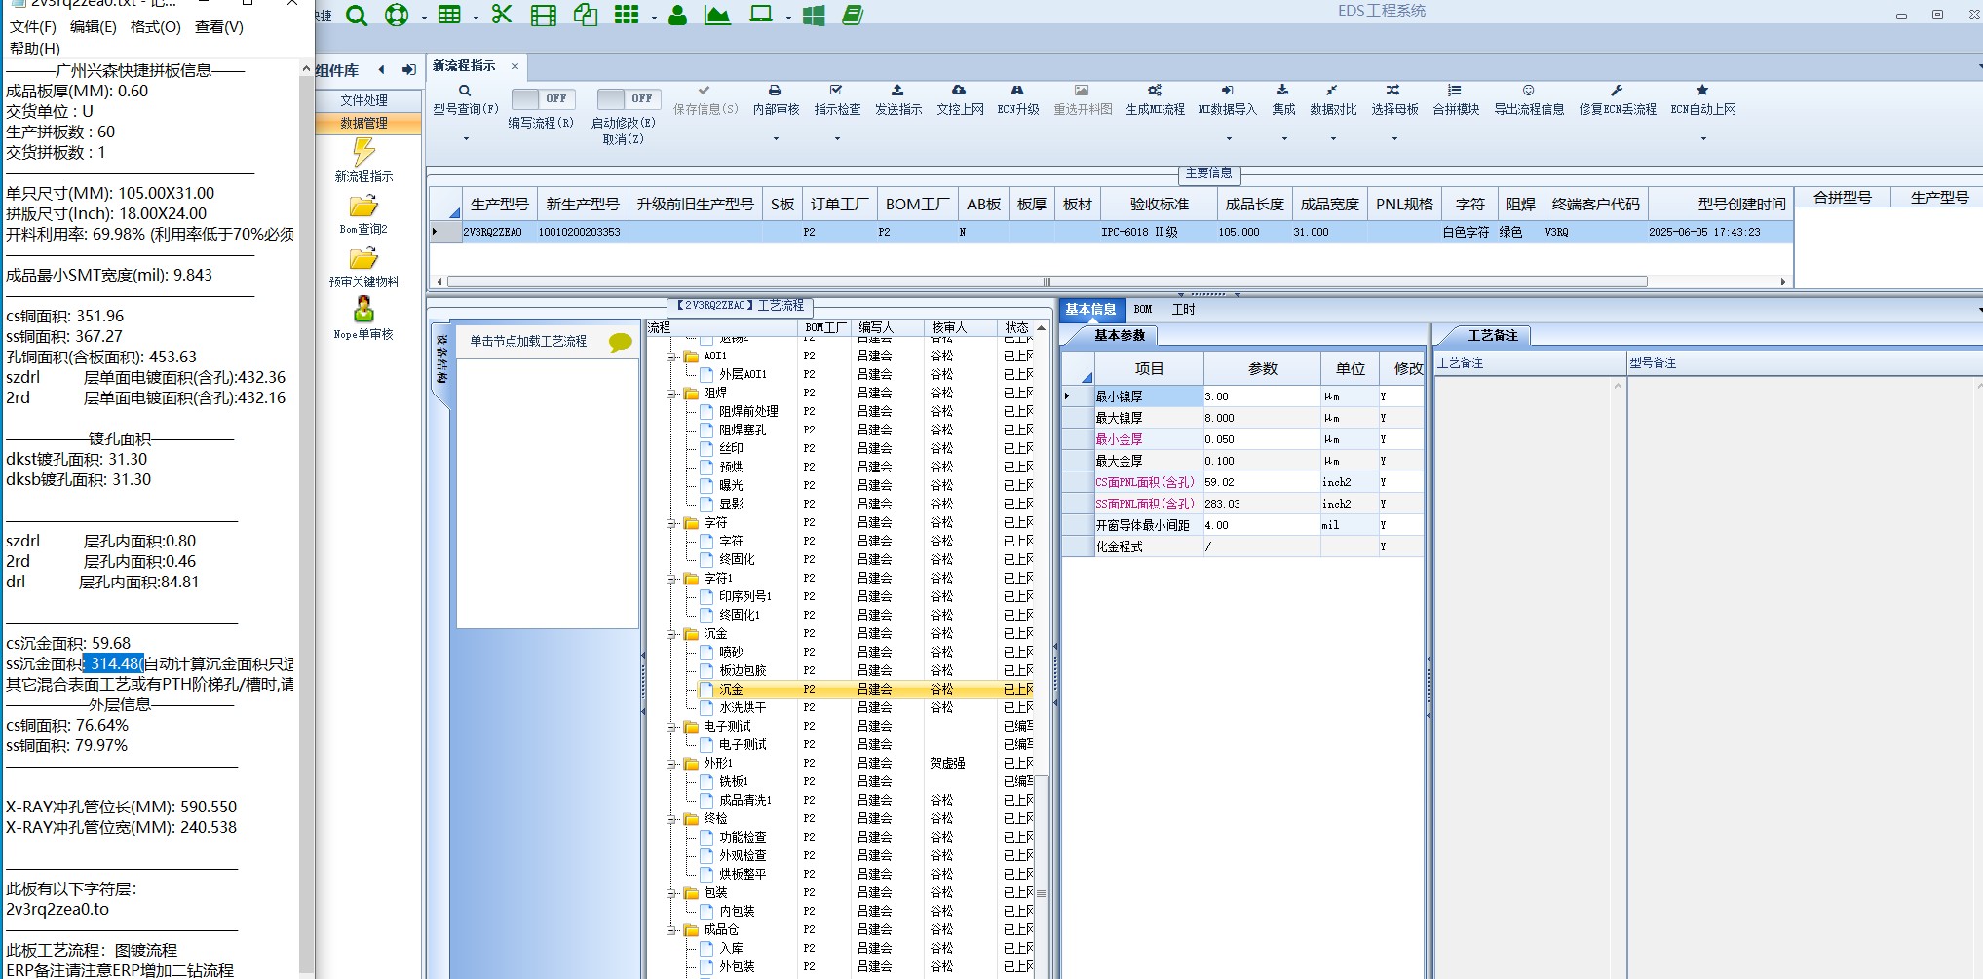Switch to the BOM tab
The width and height of the screenshot is (1983, 979).
pos(1143,309)
